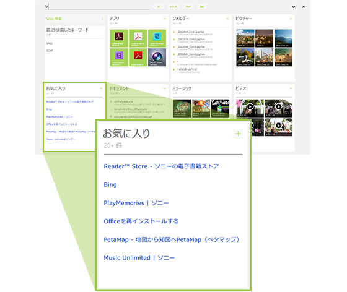
Task: Open Bing link in small お気に入り panel
Action: 49,109
